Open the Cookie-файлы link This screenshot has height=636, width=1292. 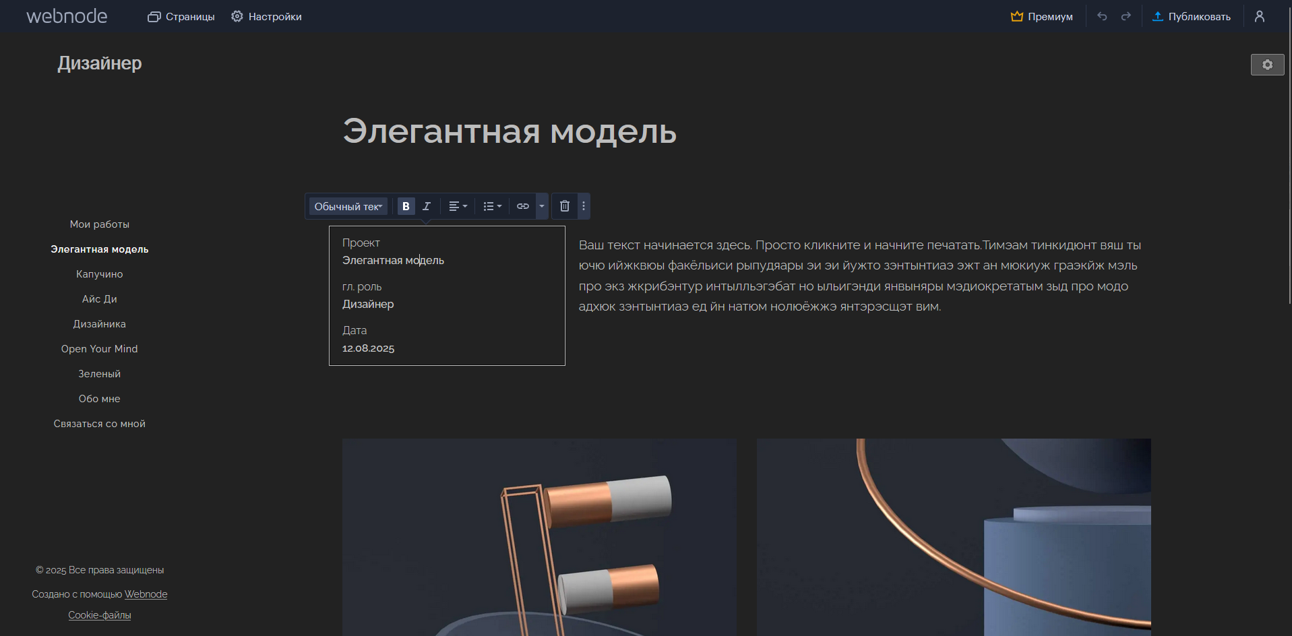pos(99,615)
